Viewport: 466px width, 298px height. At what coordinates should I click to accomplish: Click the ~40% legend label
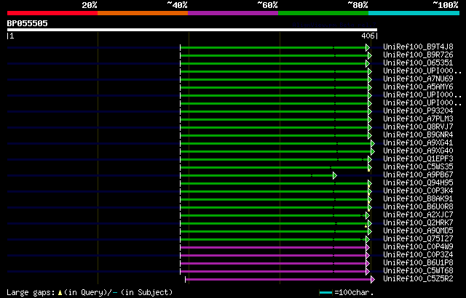point(177,5)
